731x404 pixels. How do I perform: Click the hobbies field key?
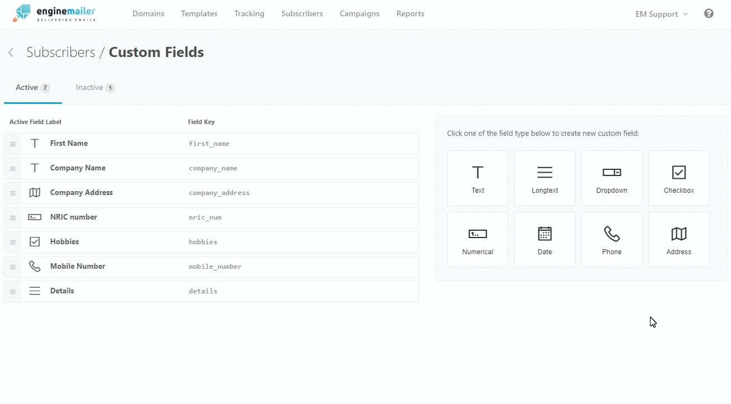coord(203,242)
